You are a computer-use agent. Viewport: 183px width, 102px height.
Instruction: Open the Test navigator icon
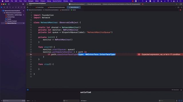point(16,7)
